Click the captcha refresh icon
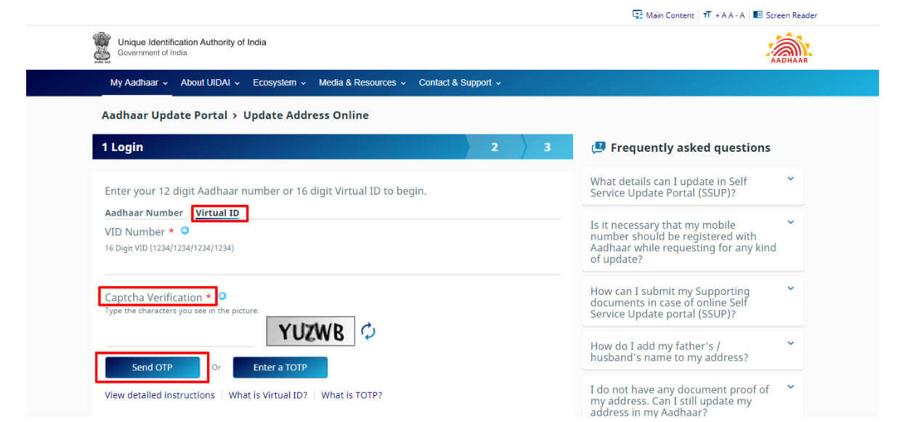 point(368,331)
